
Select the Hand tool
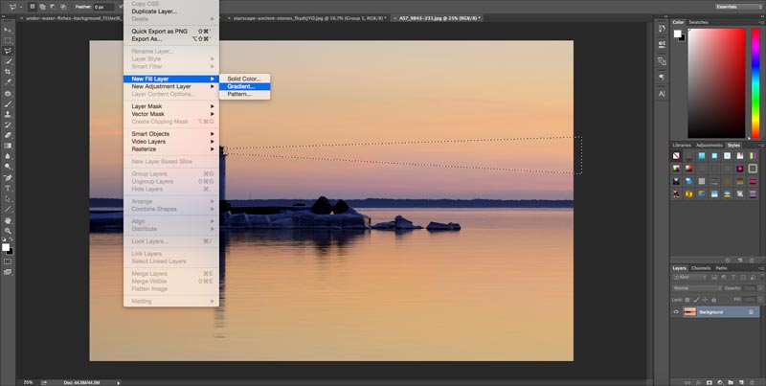(8, 220)
